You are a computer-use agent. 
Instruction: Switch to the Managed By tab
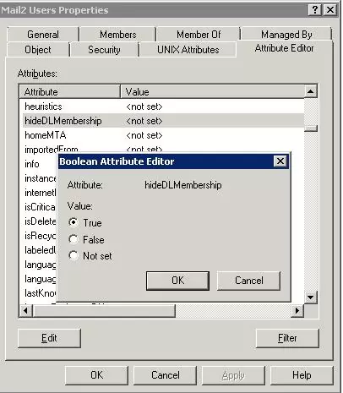point(286,35)
